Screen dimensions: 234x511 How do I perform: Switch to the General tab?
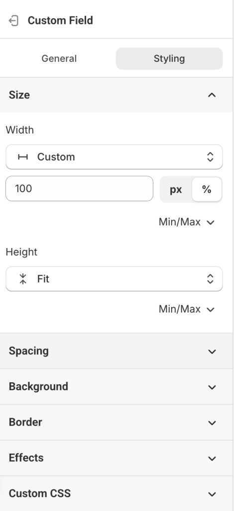(x=59, y=59)
